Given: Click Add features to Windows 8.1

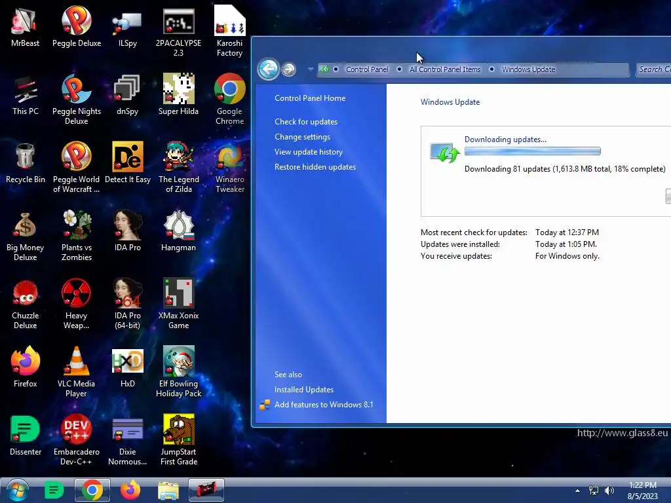Looking at the screenshot, I should point(324,405).
